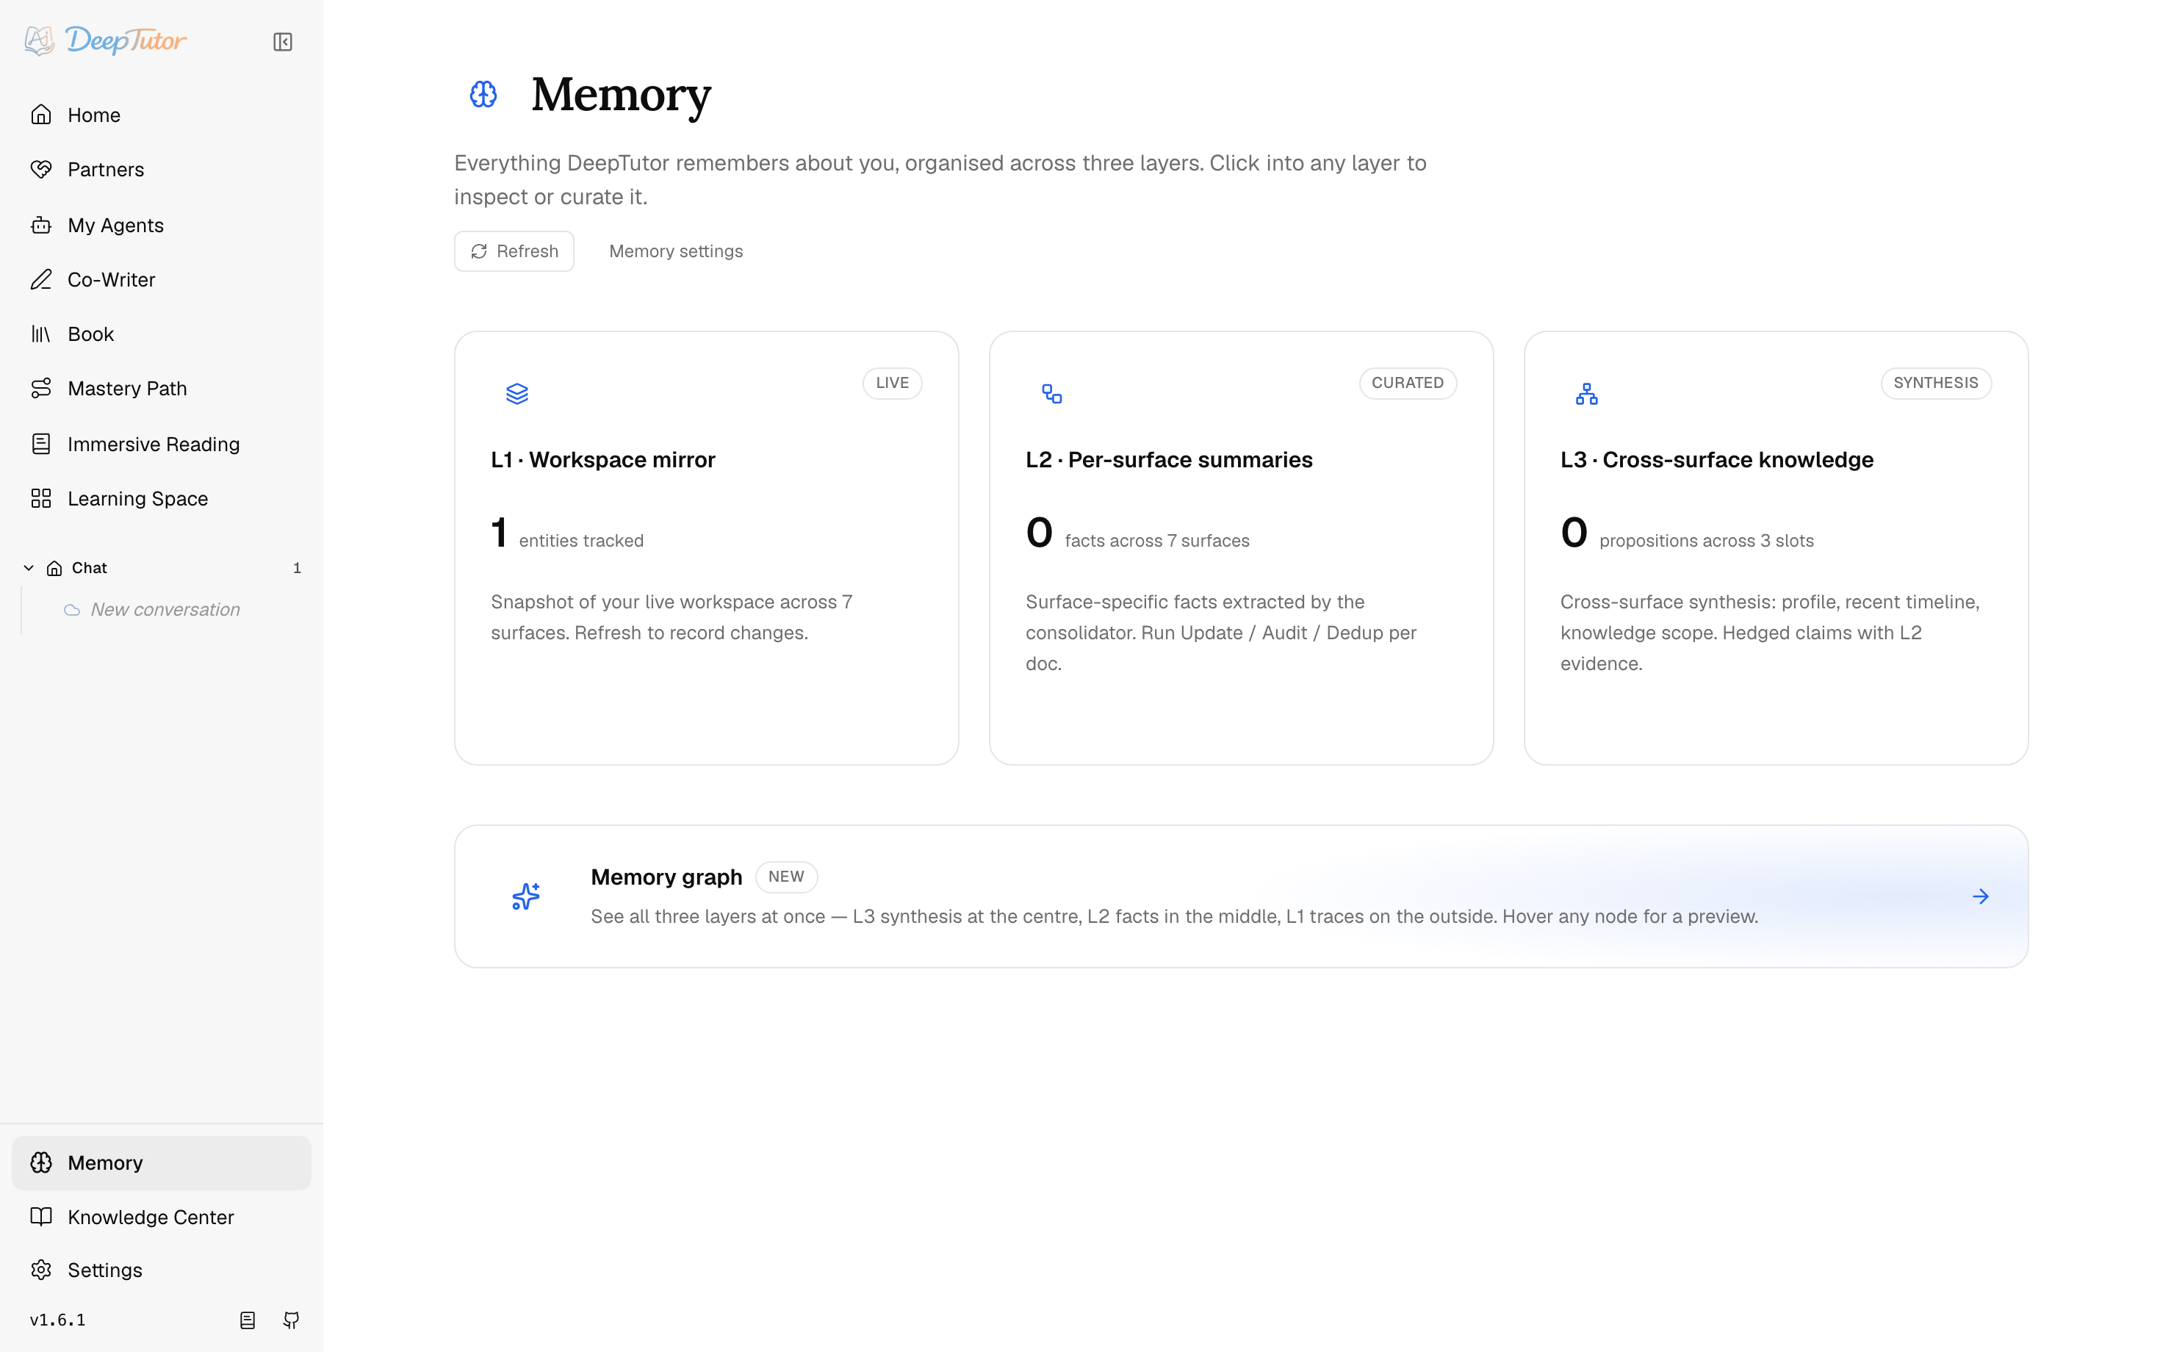
Task: Open the L2 · Per-surface summaries card title
Action: tap(1170, 460)
